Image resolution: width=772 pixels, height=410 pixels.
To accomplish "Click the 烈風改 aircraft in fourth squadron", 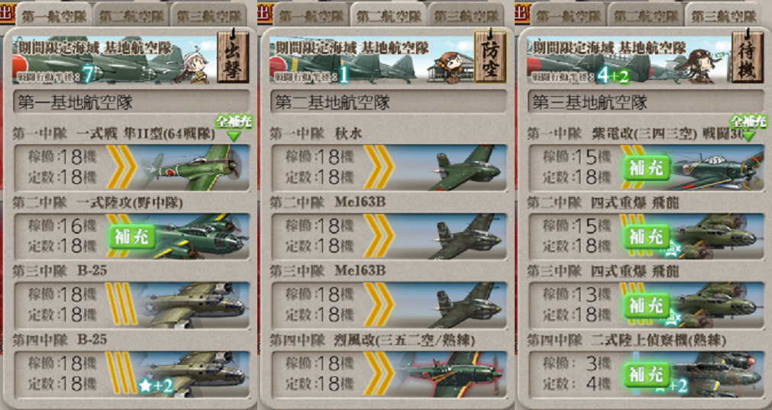I will 451,374.
